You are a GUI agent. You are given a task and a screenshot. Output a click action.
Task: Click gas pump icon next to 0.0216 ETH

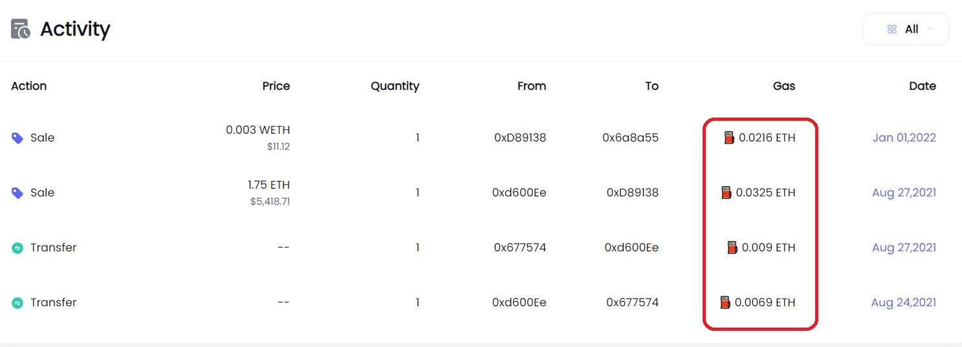(x=729, y=138)
